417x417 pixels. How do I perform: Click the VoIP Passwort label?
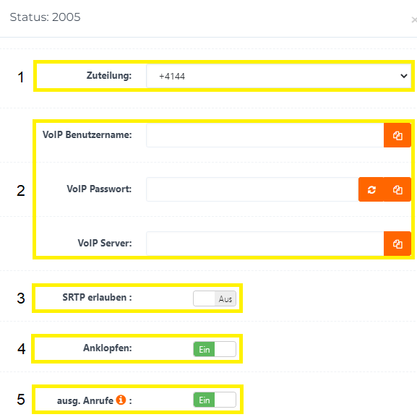(x=99, y=189)
